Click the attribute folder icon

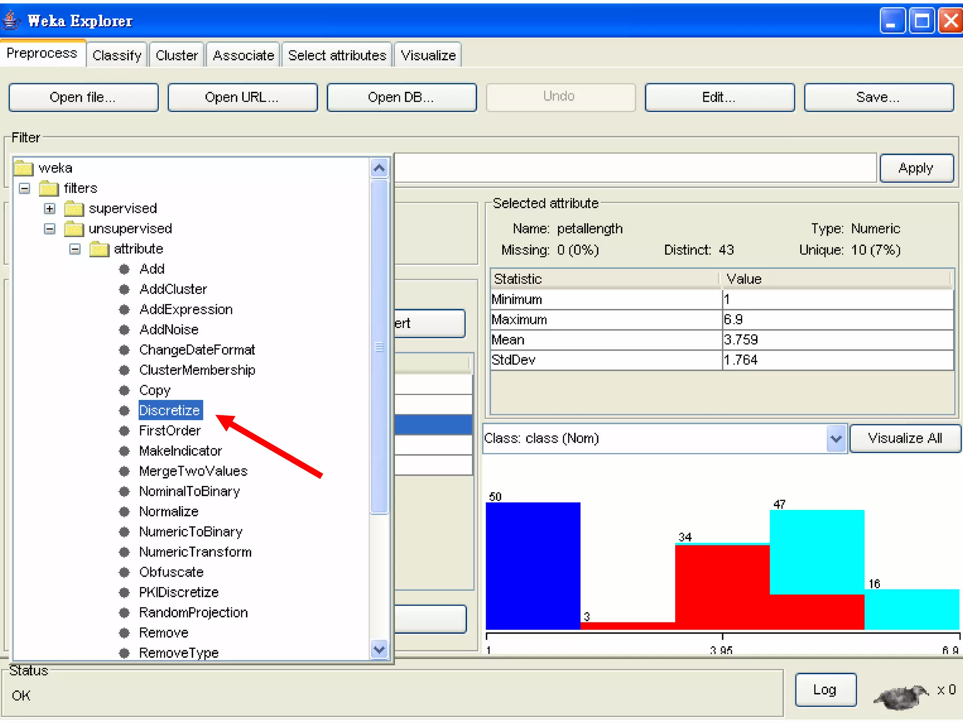point(99,249)
